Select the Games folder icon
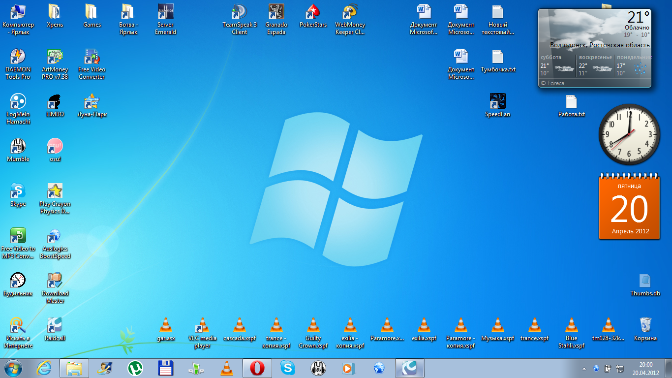672x378 pixels. click(92, 16)
